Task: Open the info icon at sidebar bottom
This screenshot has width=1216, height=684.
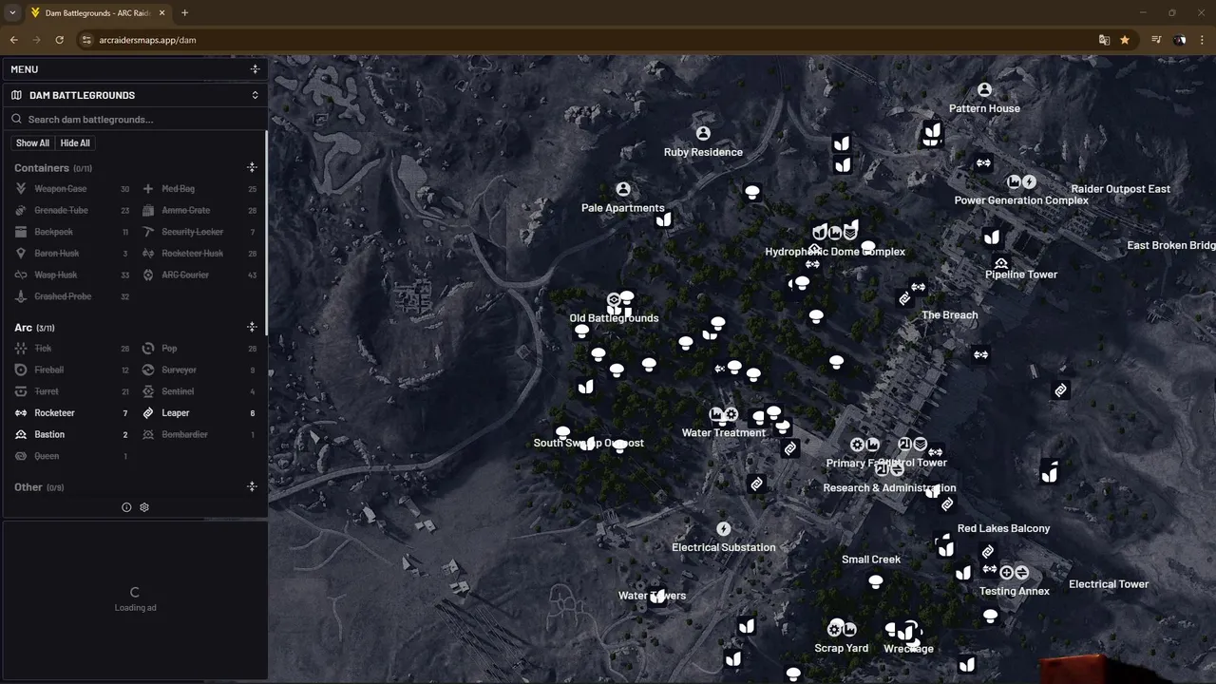Action: tap(126, 507)
